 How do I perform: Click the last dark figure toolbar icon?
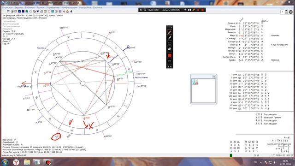(71, 11)
